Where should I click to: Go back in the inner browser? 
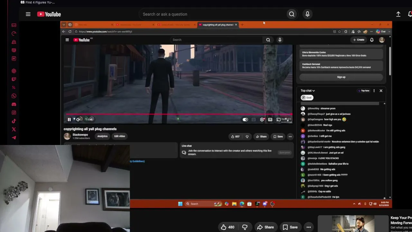click(64, 32)
